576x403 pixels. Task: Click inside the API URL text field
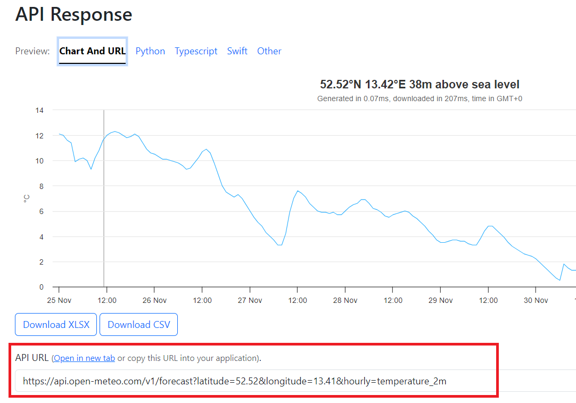293,381
